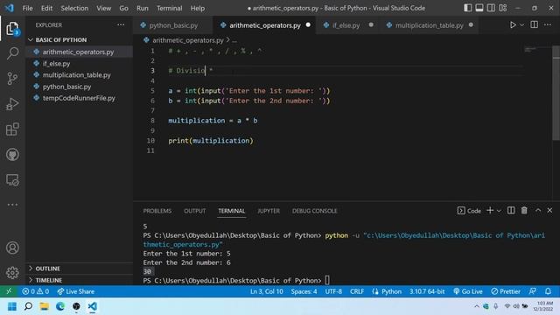Open the Extensions view
Image resolution: width=560 pixels, height=315 pixels.
(12, 129)
